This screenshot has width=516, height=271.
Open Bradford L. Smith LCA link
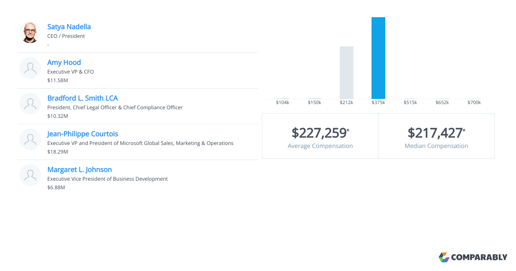coord(83,98)
